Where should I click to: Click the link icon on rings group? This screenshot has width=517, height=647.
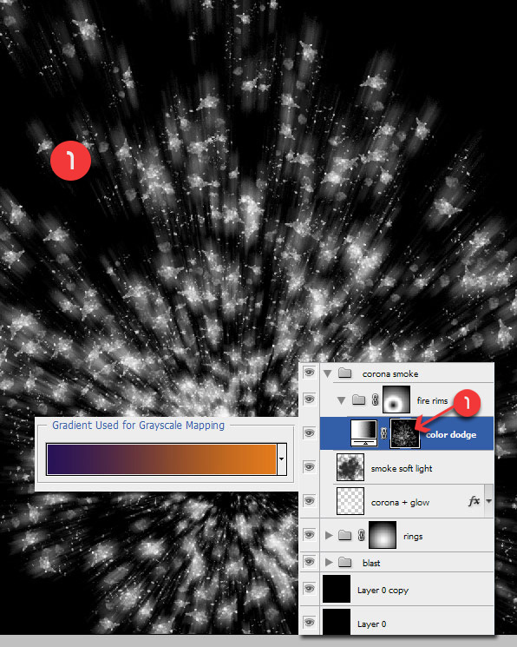361,535
